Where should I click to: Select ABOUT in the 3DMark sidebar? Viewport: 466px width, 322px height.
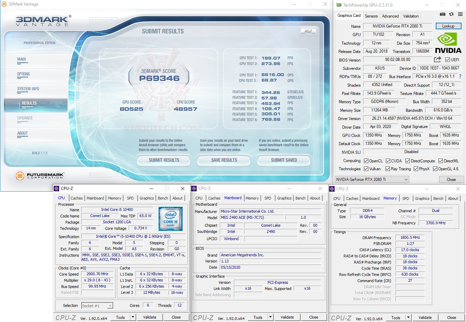[22, 133]
